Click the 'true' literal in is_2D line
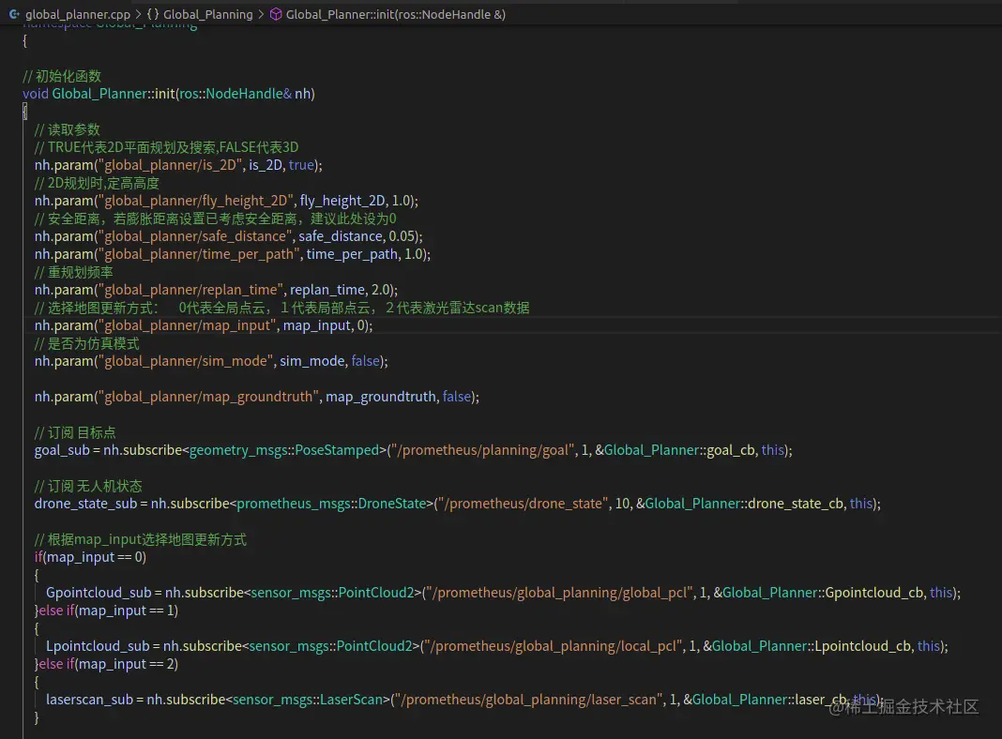This screenshot has width=1002, height=739. tap(301, 165)
